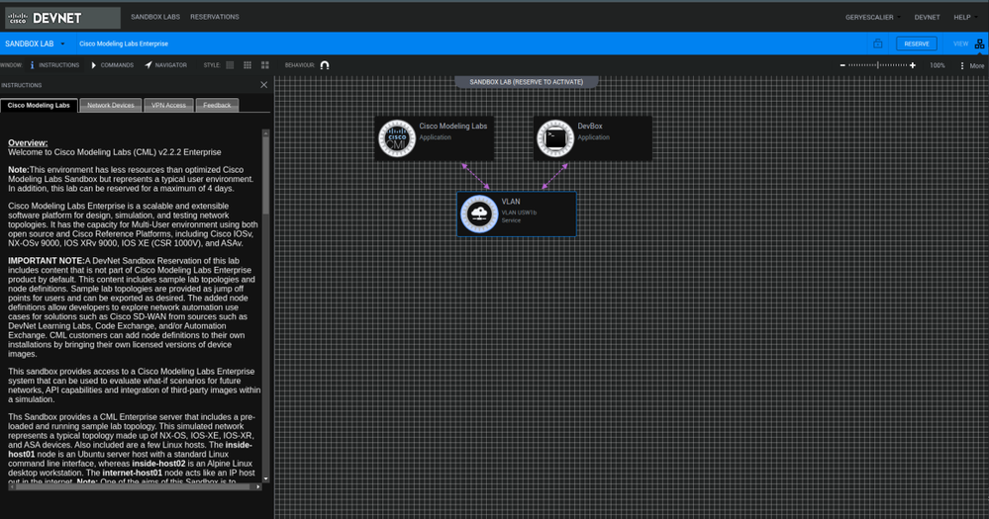Open the GERYESCALIER user dropdown
The image size is (989, 519).
tap(873, 18)
